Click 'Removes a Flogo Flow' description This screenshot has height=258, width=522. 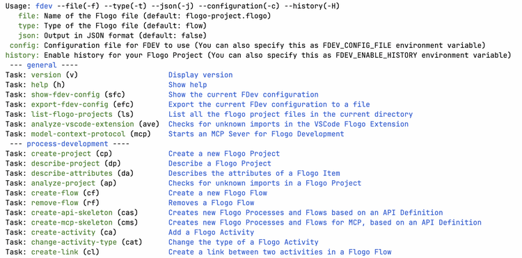point(212,203)
